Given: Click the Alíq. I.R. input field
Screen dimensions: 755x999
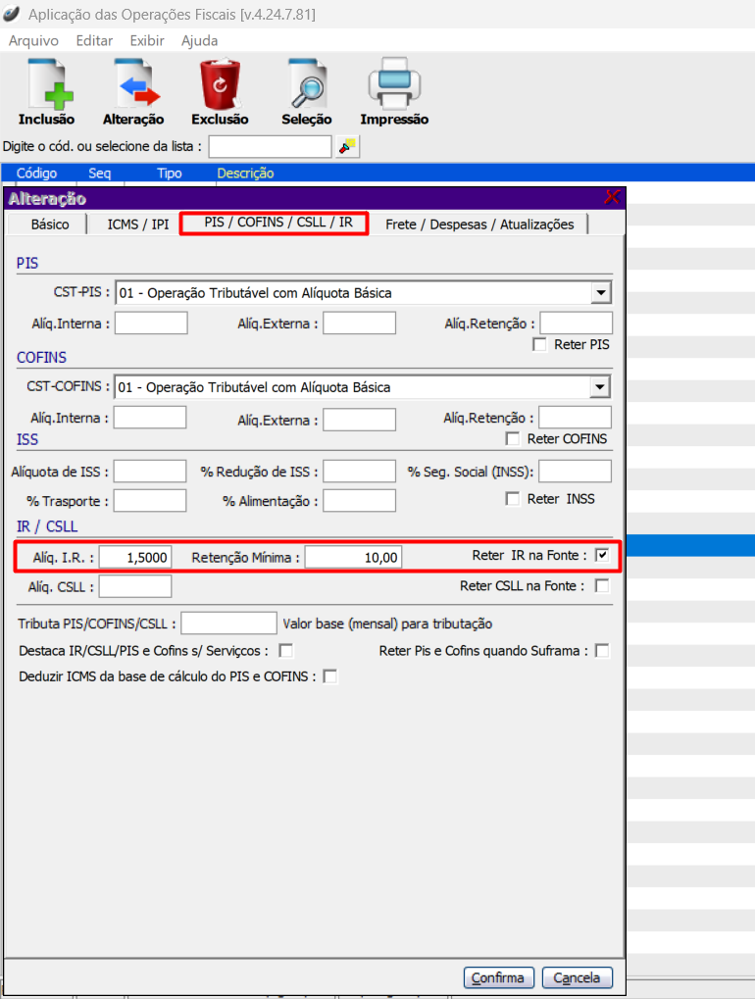Looking at the screenshot, I should (x=135, y=558).
